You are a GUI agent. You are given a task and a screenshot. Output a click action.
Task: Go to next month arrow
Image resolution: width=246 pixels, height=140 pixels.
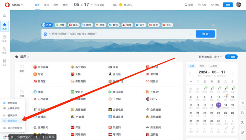[233, 73]
